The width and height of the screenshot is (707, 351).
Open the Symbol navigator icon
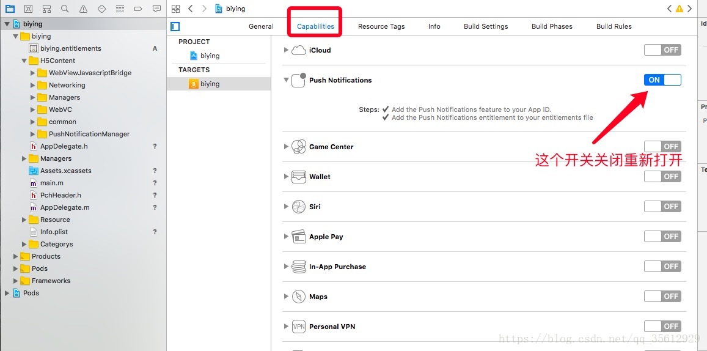tap(46, 9)
